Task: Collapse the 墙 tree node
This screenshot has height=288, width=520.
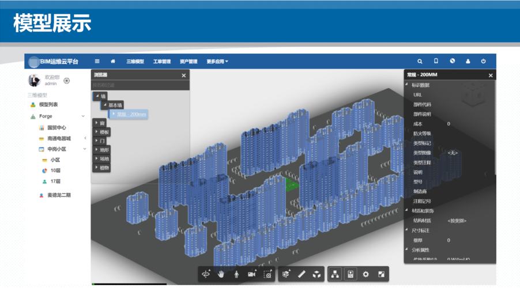Action: 97,96
